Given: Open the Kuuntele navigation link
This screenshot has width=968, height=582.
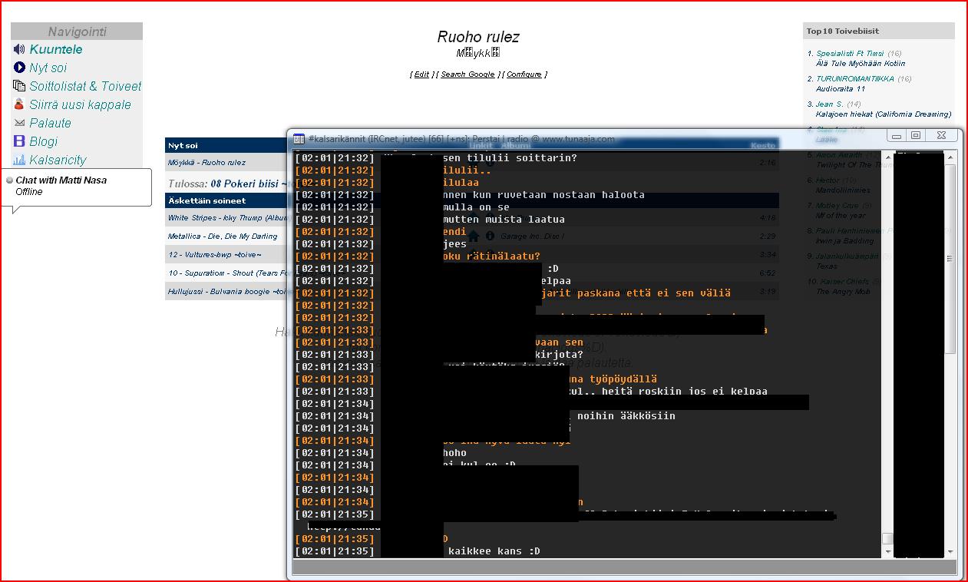Looking at the screenshot, I should point(56,49).
